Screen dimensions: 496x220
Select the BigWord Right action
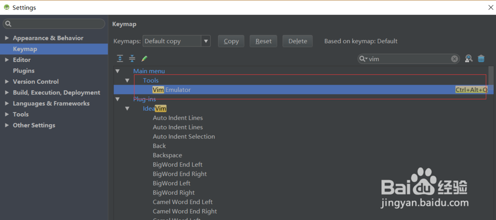click(174, 193)
